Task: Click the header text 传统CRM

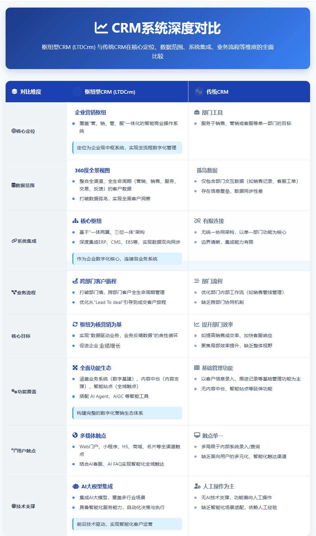Action: [217, 92]
